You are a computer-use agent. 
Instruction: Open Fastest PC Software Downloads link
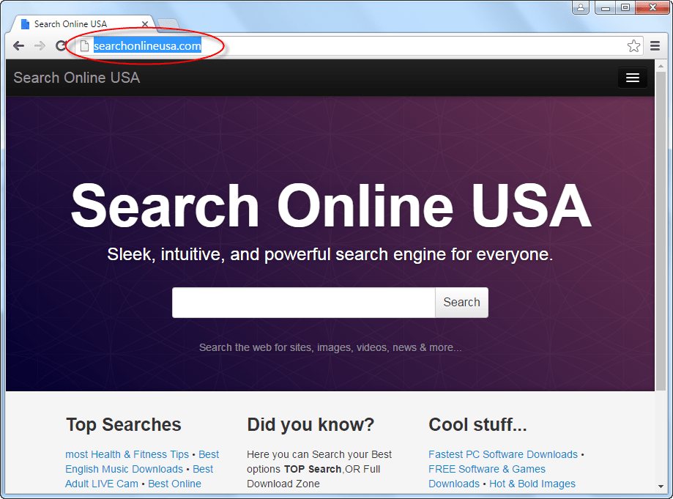point(503,454)
